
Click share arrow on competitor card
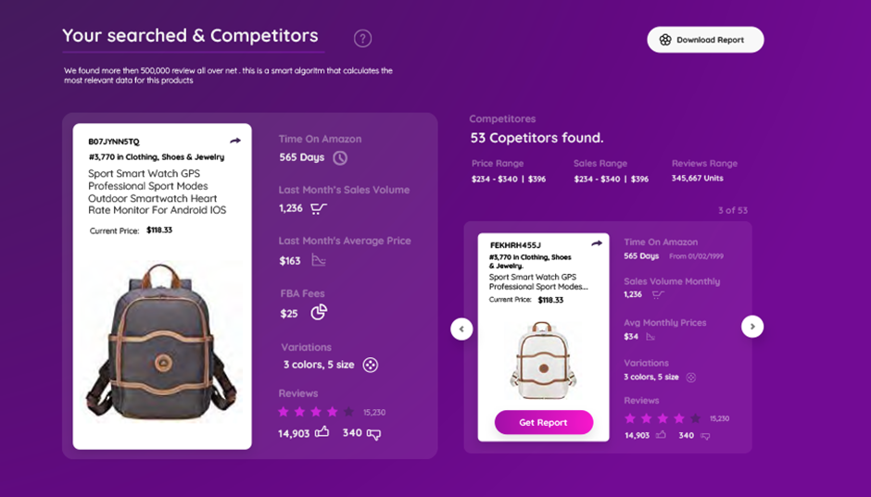[x=597, y=243]
